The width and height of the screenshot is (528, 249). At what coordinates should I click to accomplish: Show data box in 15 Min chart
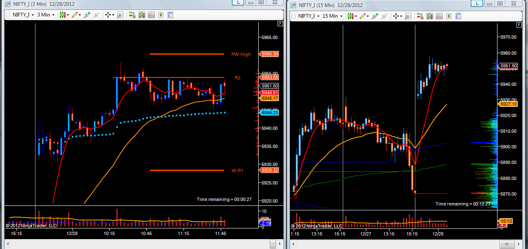(x=408, y=16)
